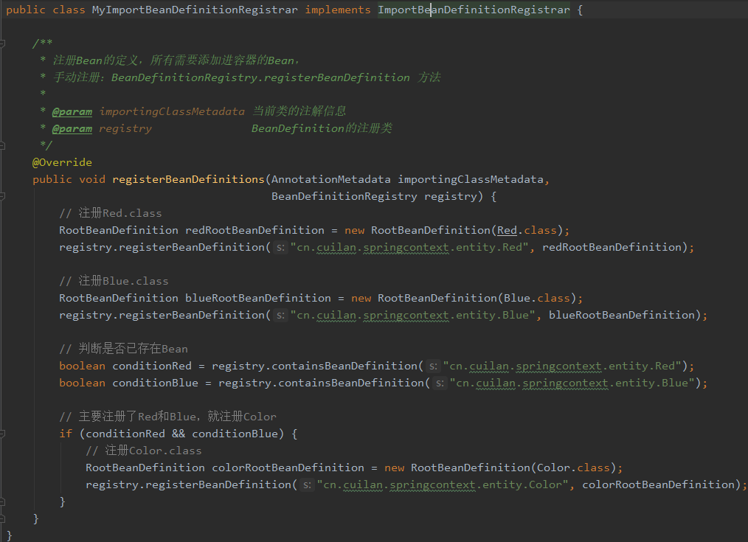The height and width of the screenshot is (542, 748).
Task: Click the fold marker beside the Javadoc closing */
Action: [2, 145]
